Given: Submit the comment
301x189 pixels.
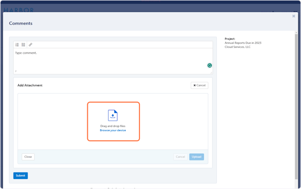Looking at the screenshot, I should point(21,175).
